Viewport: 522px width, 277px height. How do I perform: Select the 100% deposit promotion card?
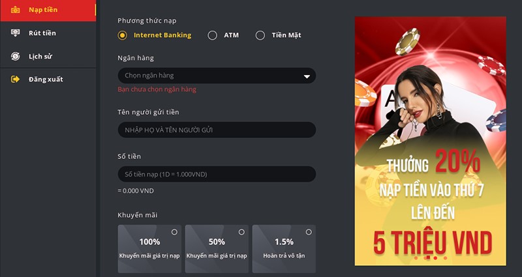[x=149, y=249]
